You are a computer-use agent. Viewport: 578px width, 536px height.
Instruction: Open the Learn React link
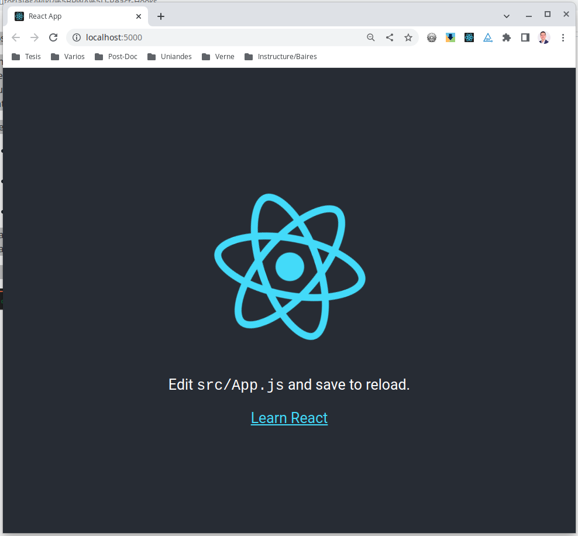pyautogui.click(x=290, y=418)
